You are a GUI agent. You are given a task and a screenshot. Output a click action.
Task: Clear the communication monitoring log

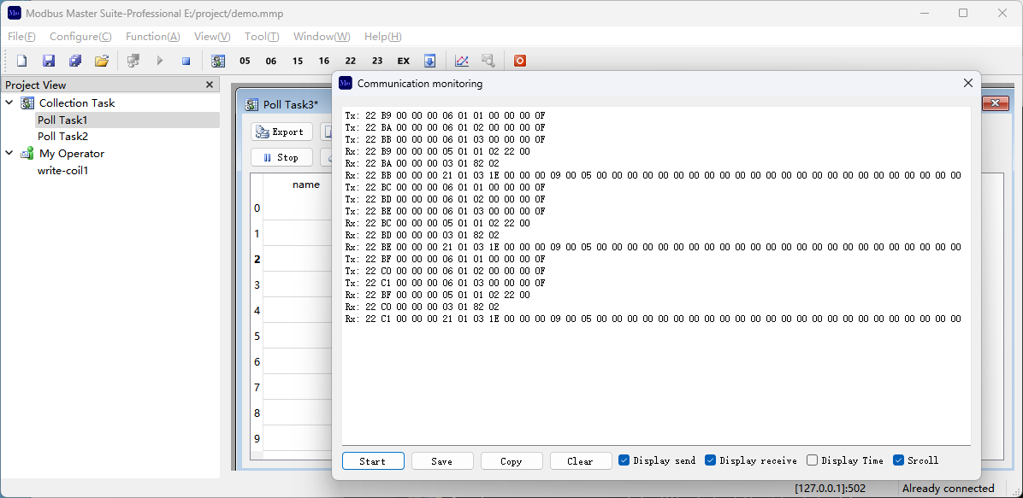pyautogui.click(x=581, y=461)
